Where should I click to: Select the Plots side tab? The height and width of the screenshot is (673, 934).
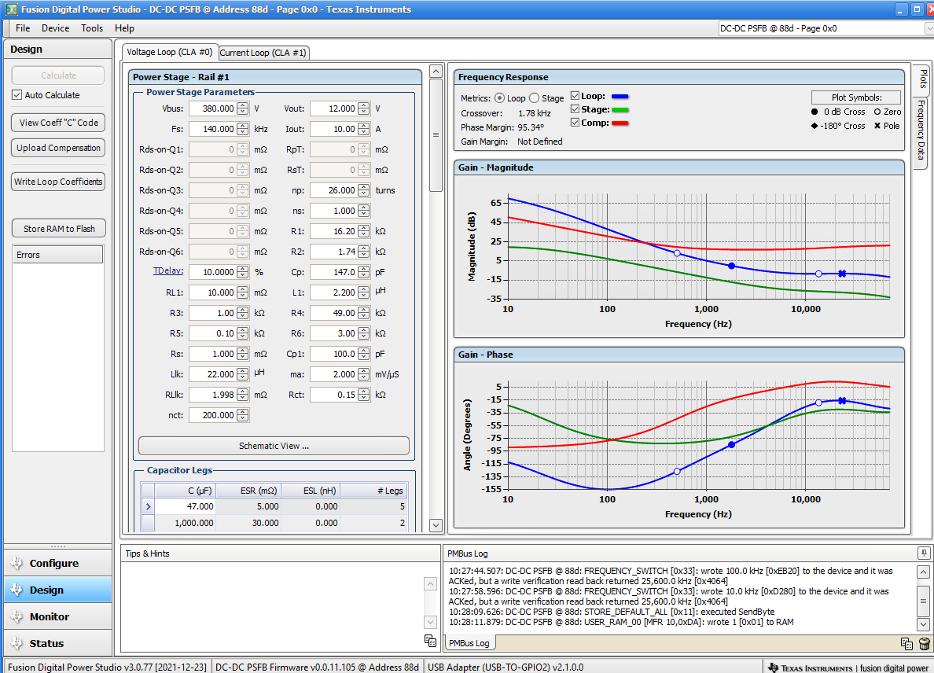point(923,79)
